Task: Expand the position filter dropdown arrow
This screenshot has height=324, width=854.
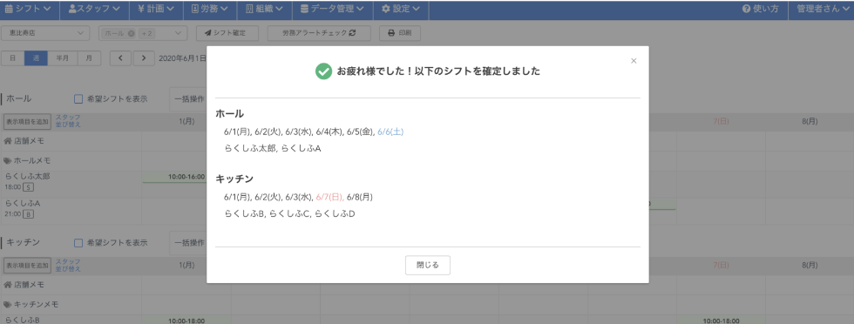Action: (x=178, y=33)
